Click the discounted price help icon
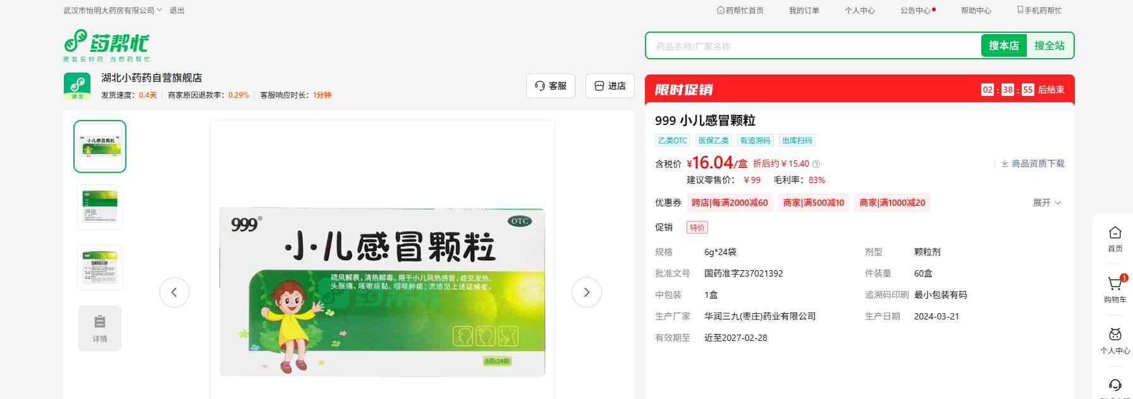 [x=816, y=164]
